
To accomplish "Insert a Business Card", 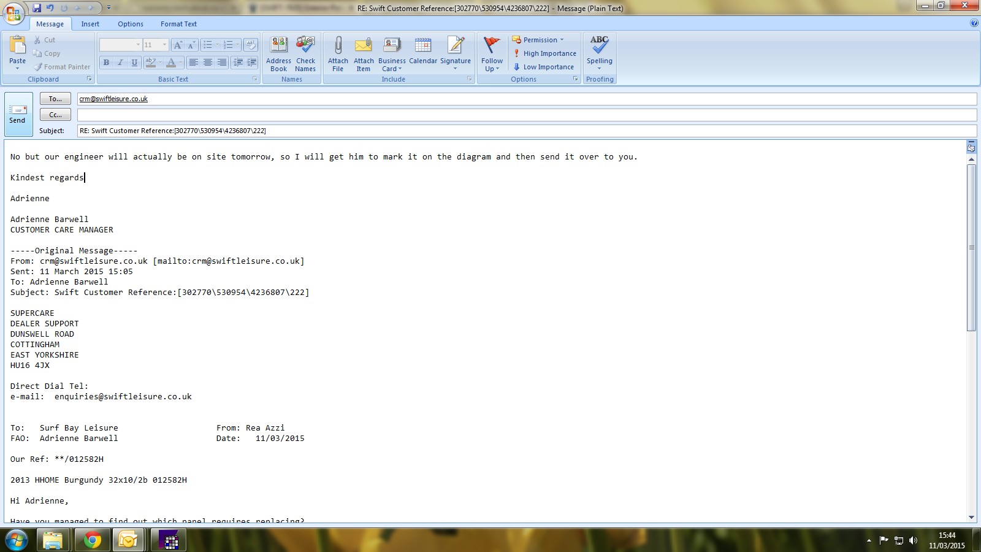I will point(392,54).
